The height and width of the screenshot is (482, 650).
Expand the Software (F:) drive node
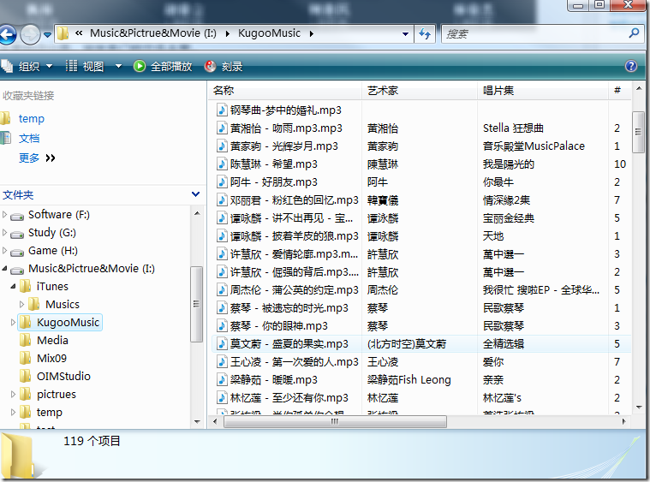click(x=4, y=214)
